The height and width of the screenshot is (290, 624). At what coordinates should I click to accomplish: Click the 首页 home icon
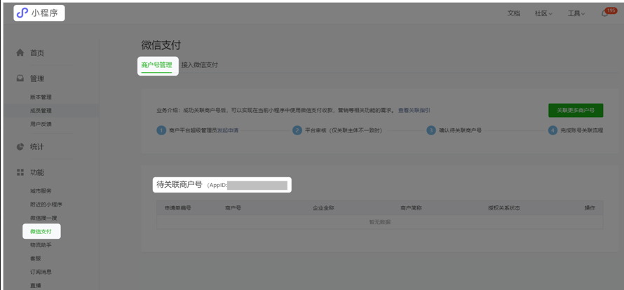tap(20, 53)
